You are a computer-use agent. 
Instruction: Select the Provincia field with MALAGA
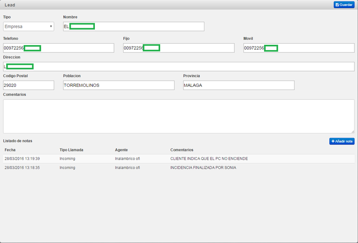(239, 85)
